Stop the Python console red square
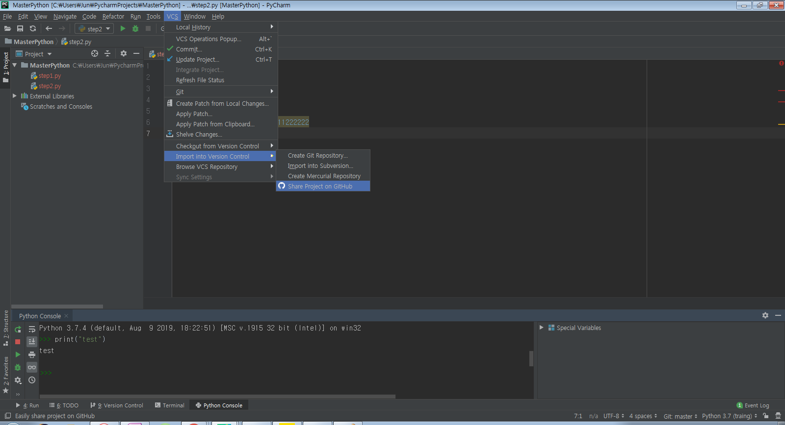This screenshot has width=785, height=425. 18,342
